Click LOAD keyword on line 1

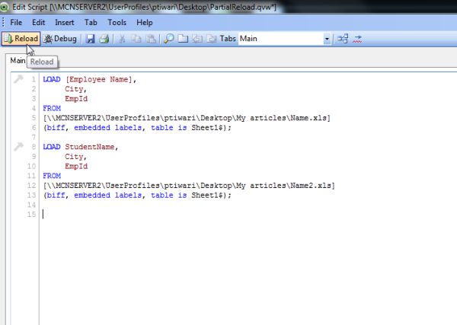[52, 79]
